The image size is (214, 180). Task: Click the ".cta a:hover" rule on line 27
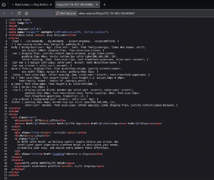tap(55, 99)
